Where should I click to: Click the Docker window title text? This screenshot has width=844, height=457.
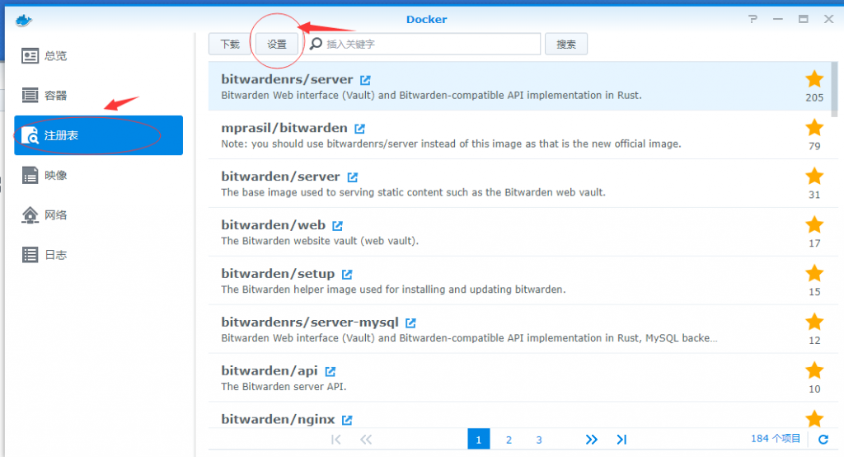[x=426, y=20]
